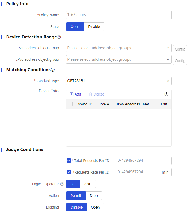Click the Matching Conditions help icon
The height and width of the screenshot is (212, 189).
click(53, 70)
